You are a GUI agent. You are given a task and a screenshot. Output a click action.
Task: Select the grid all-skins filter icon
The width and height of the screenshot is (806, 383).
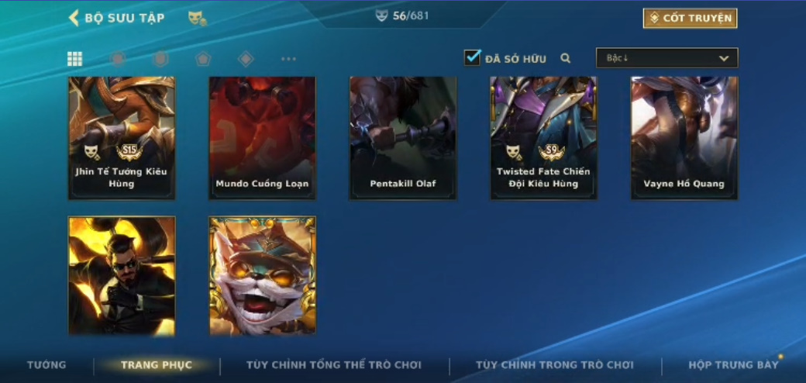point(74,59)
